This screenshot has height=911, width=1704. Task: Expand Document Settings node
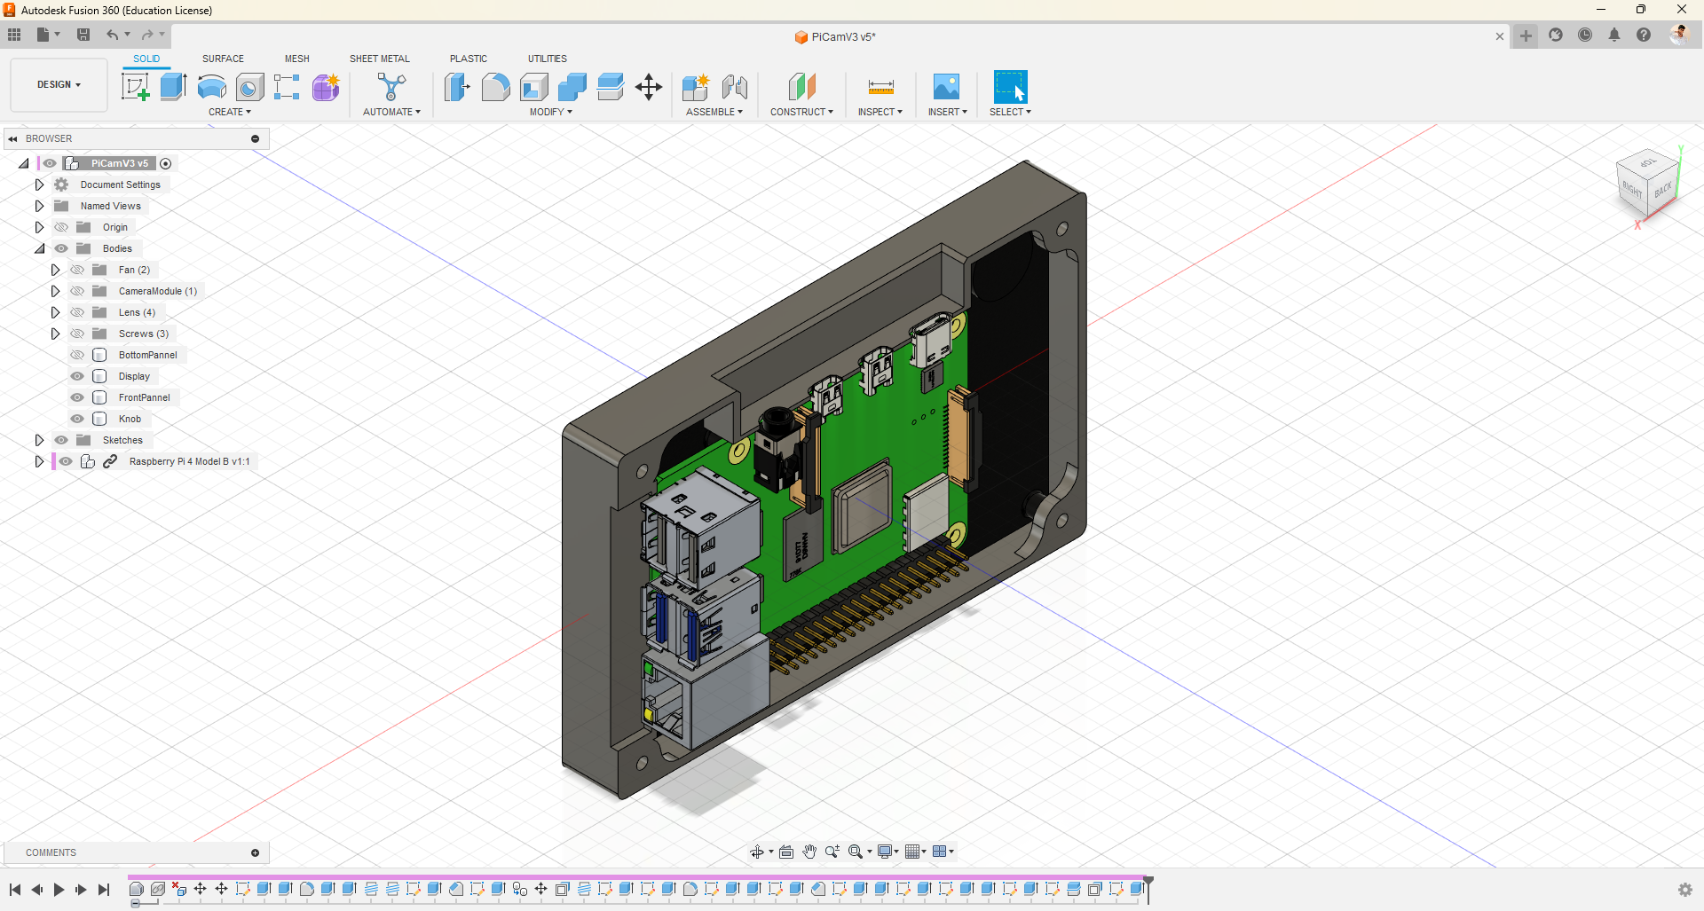(39, 185)
